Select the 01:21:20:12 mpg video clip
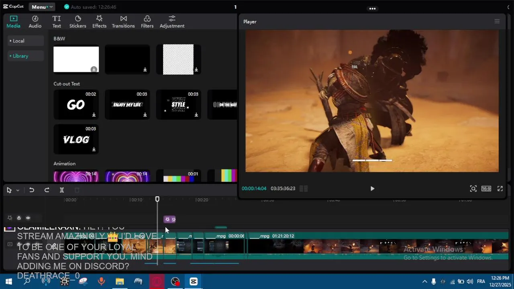Viewport: 514px width, 289px height. [x=378, y=246]
